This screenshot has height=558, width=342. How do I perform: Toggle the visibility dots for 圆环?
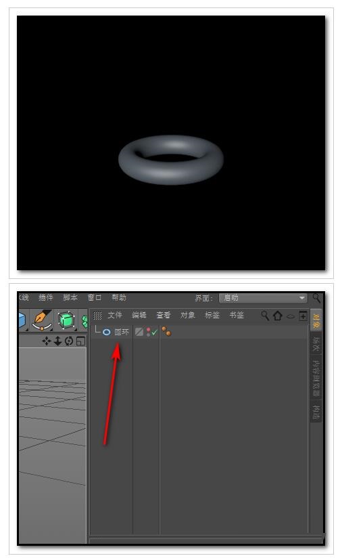click(148, 332)
